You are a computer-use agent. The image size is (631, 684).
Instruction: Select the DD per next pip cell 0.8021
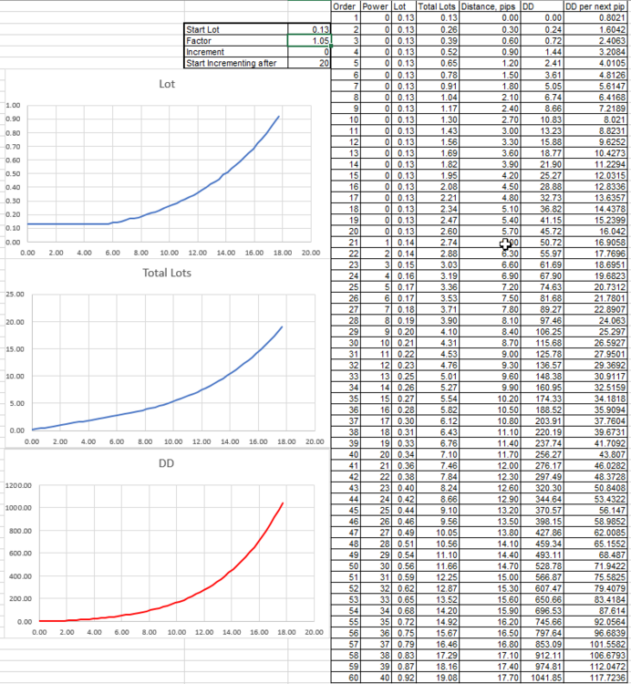[x=595, y=18]
